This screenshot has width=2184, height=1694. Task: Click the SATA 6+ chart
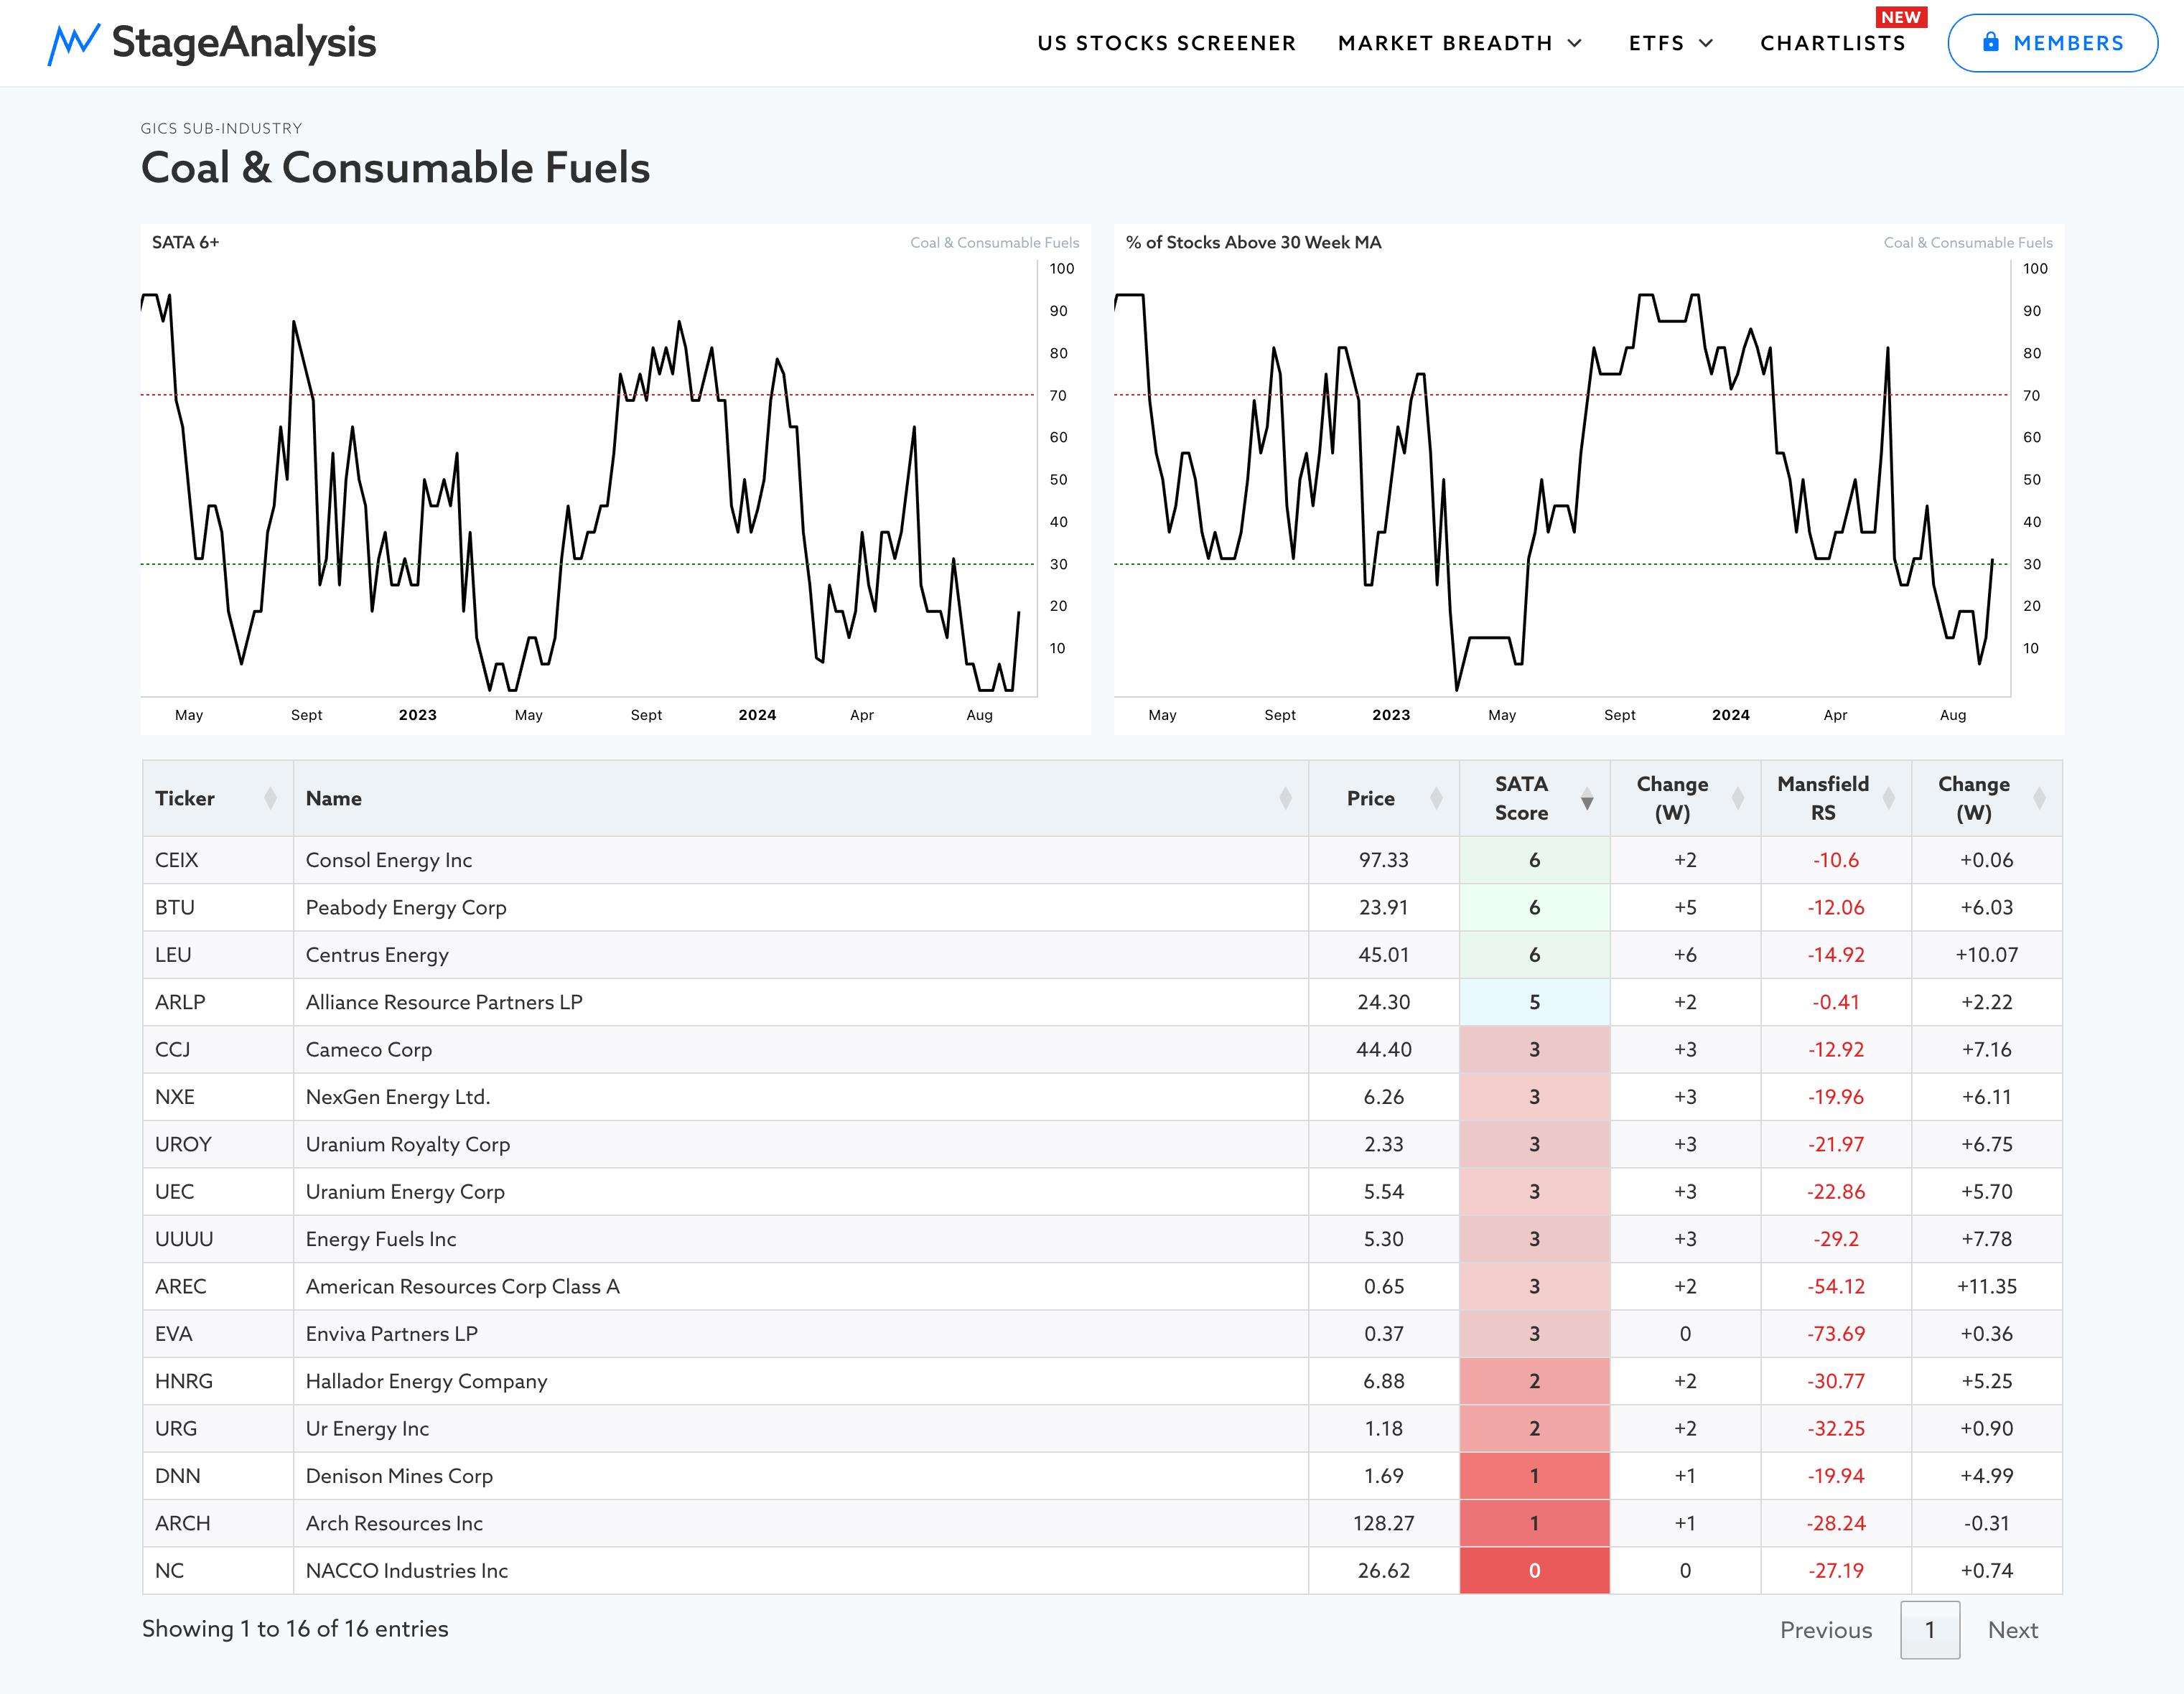[616, 480]
